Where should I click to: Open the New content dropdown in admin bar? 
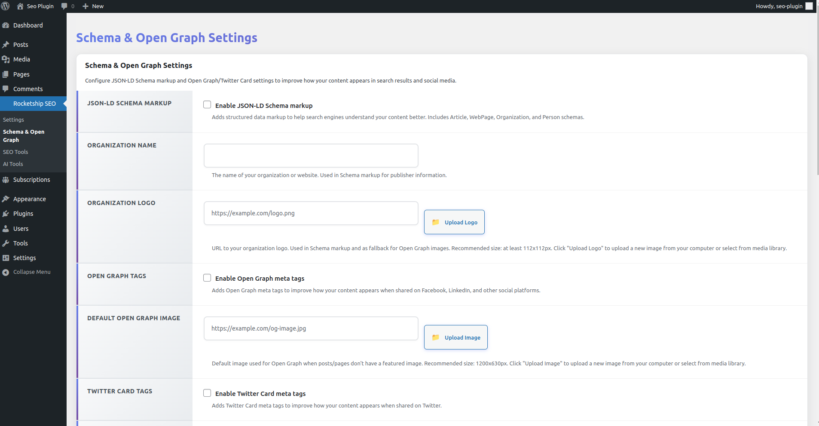(x=93, y=6)
